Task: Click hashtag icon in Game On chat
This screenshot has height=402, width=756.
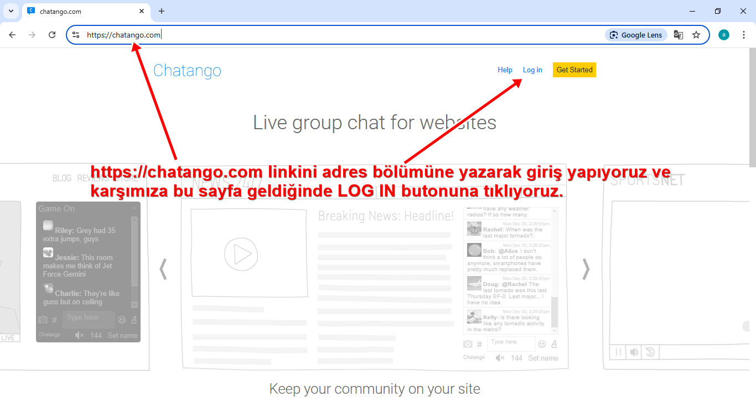Action: 54,320
